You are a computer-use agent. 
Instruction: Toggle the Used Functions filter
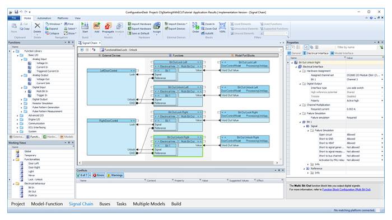pyautogui.click(x=271, y=24)
